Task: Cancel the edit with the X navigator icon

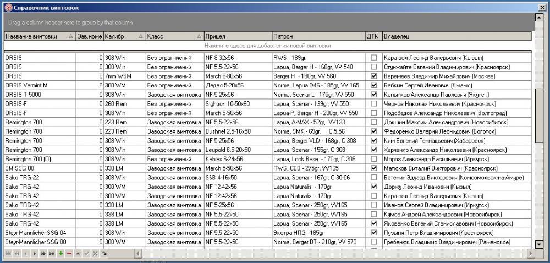Action: click(95, 253)
